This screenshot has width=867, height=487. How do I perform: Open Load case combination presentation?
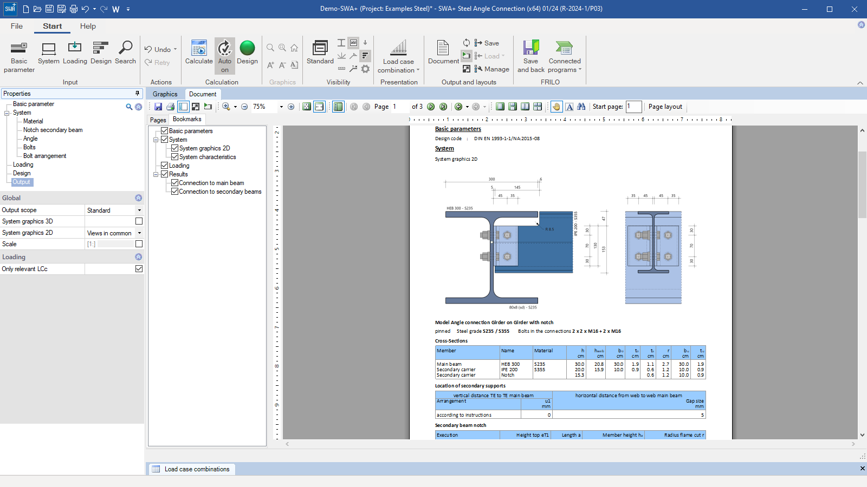399,56
